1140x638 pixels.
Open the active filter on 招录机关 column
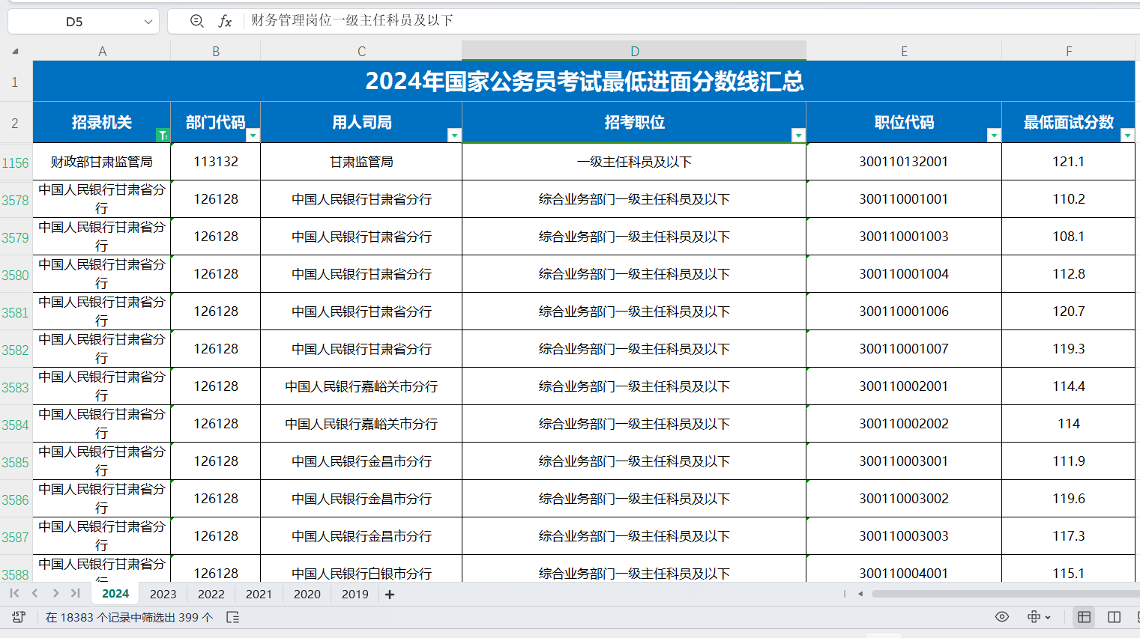163,135
